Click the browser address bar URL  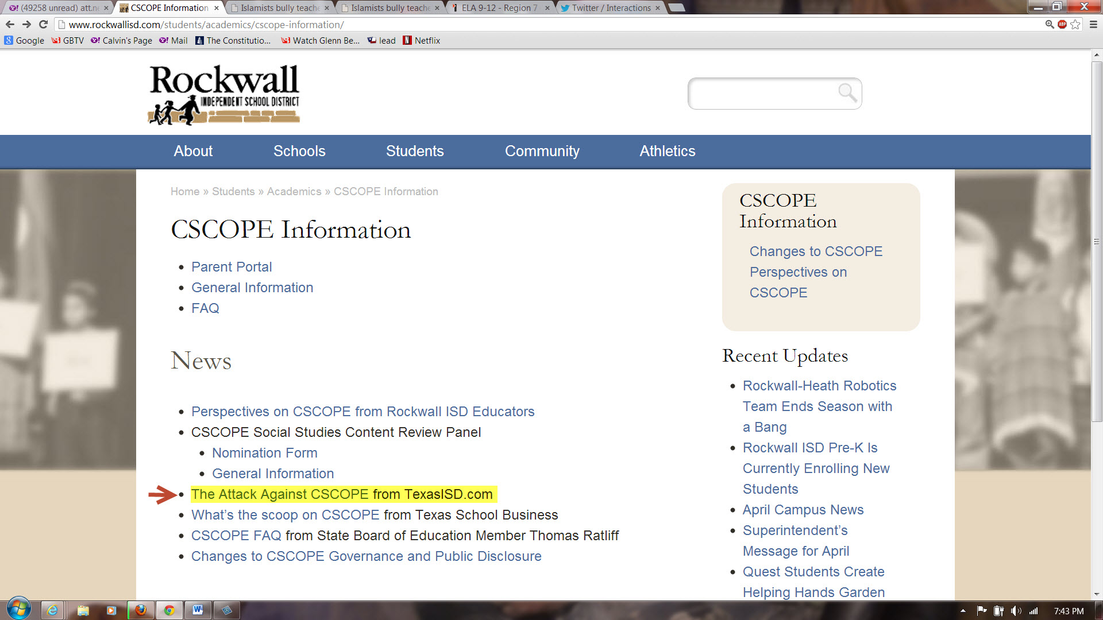click(x=206, y=25)
